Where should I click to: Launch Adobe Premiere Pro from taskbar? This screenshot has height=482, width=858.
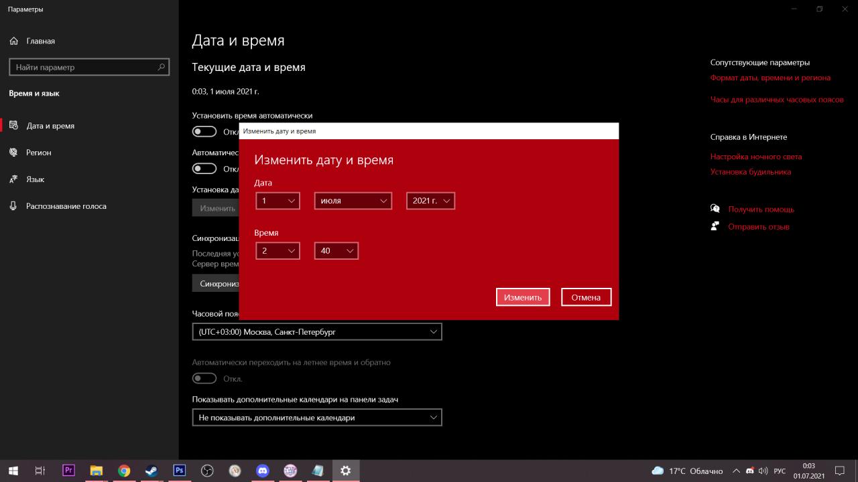[68, 471]
